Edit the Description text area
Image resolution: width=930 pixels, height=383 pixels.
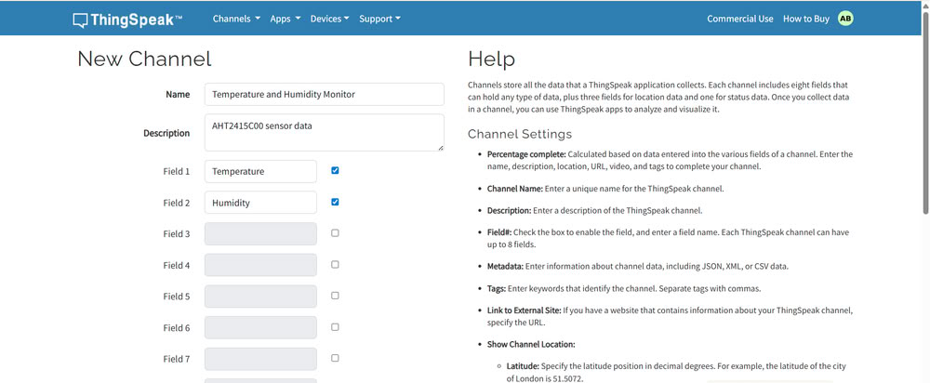click(324, 132)
